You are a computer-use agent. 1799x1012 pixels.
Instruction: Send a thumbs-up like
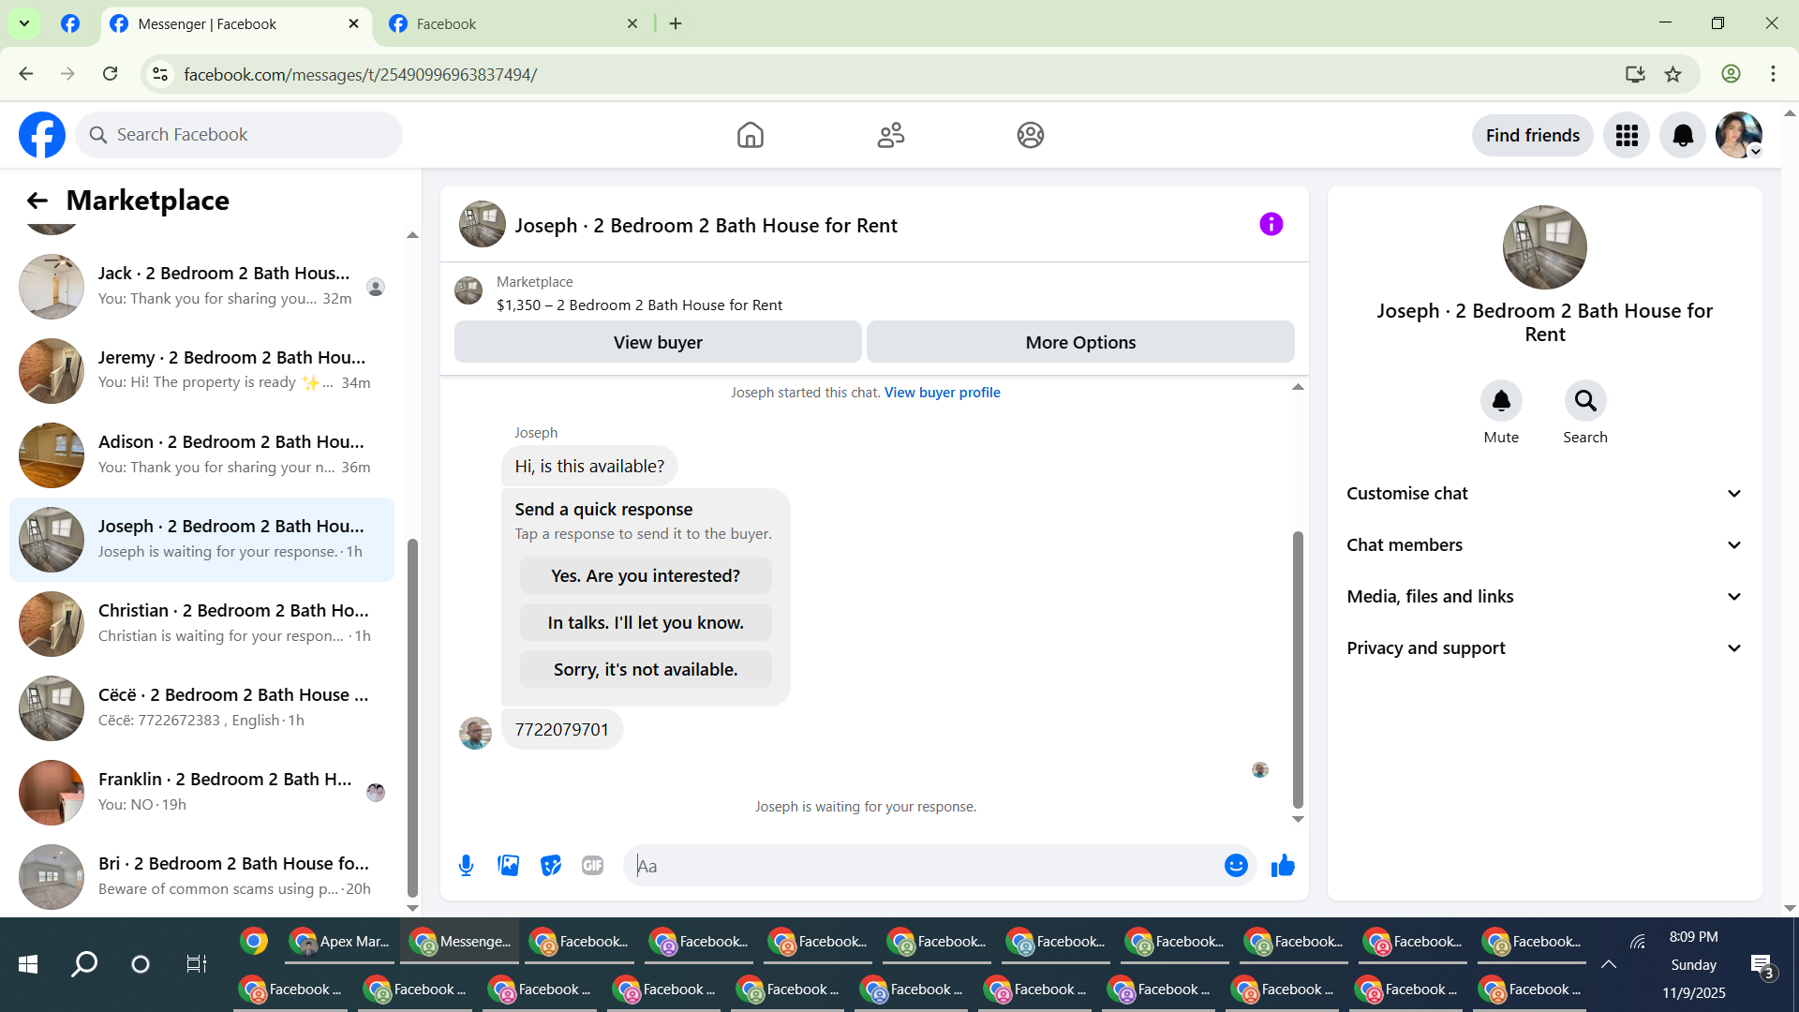pos(1283,866)
